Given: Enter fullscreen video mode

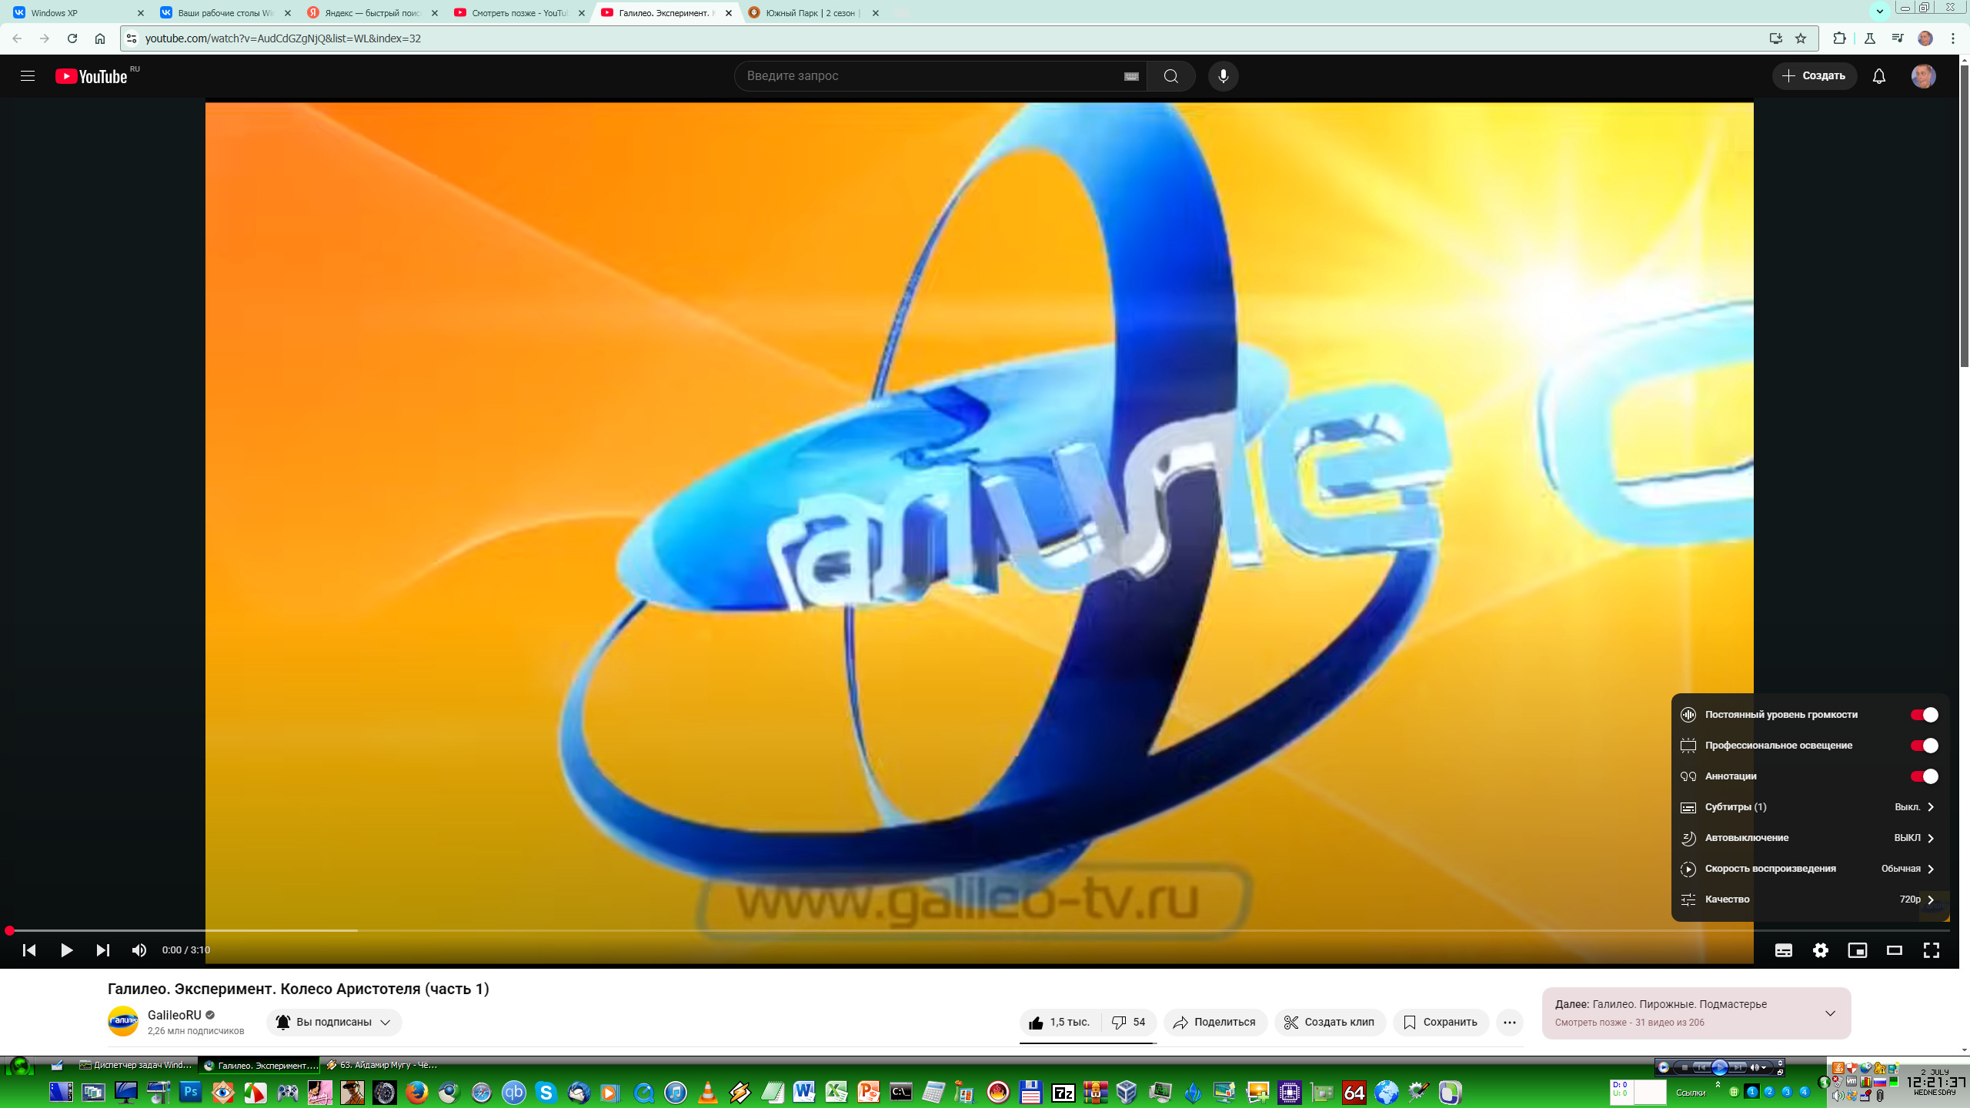Looking at the screenshot, I should click(1931, 950).
